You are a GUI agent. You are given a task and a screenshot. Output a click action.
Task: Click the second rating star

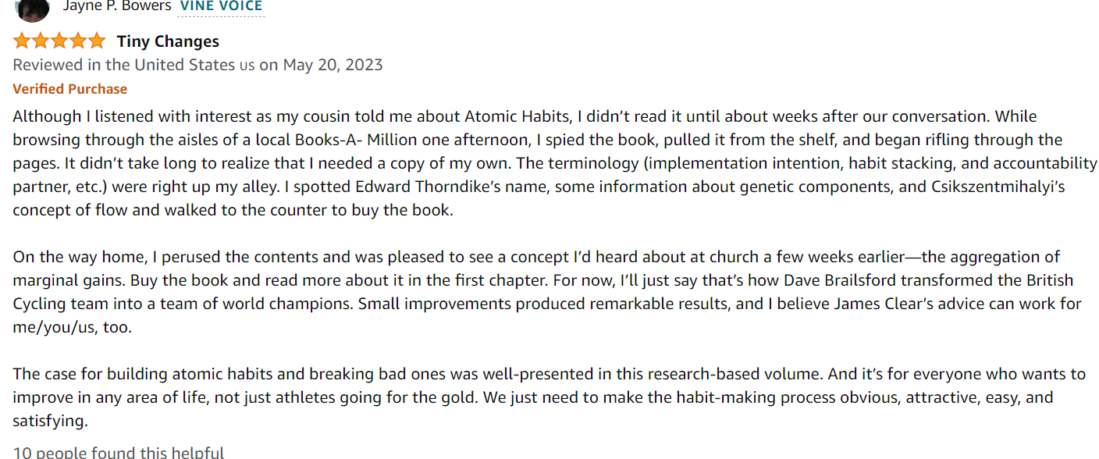(x=40, y=41)
